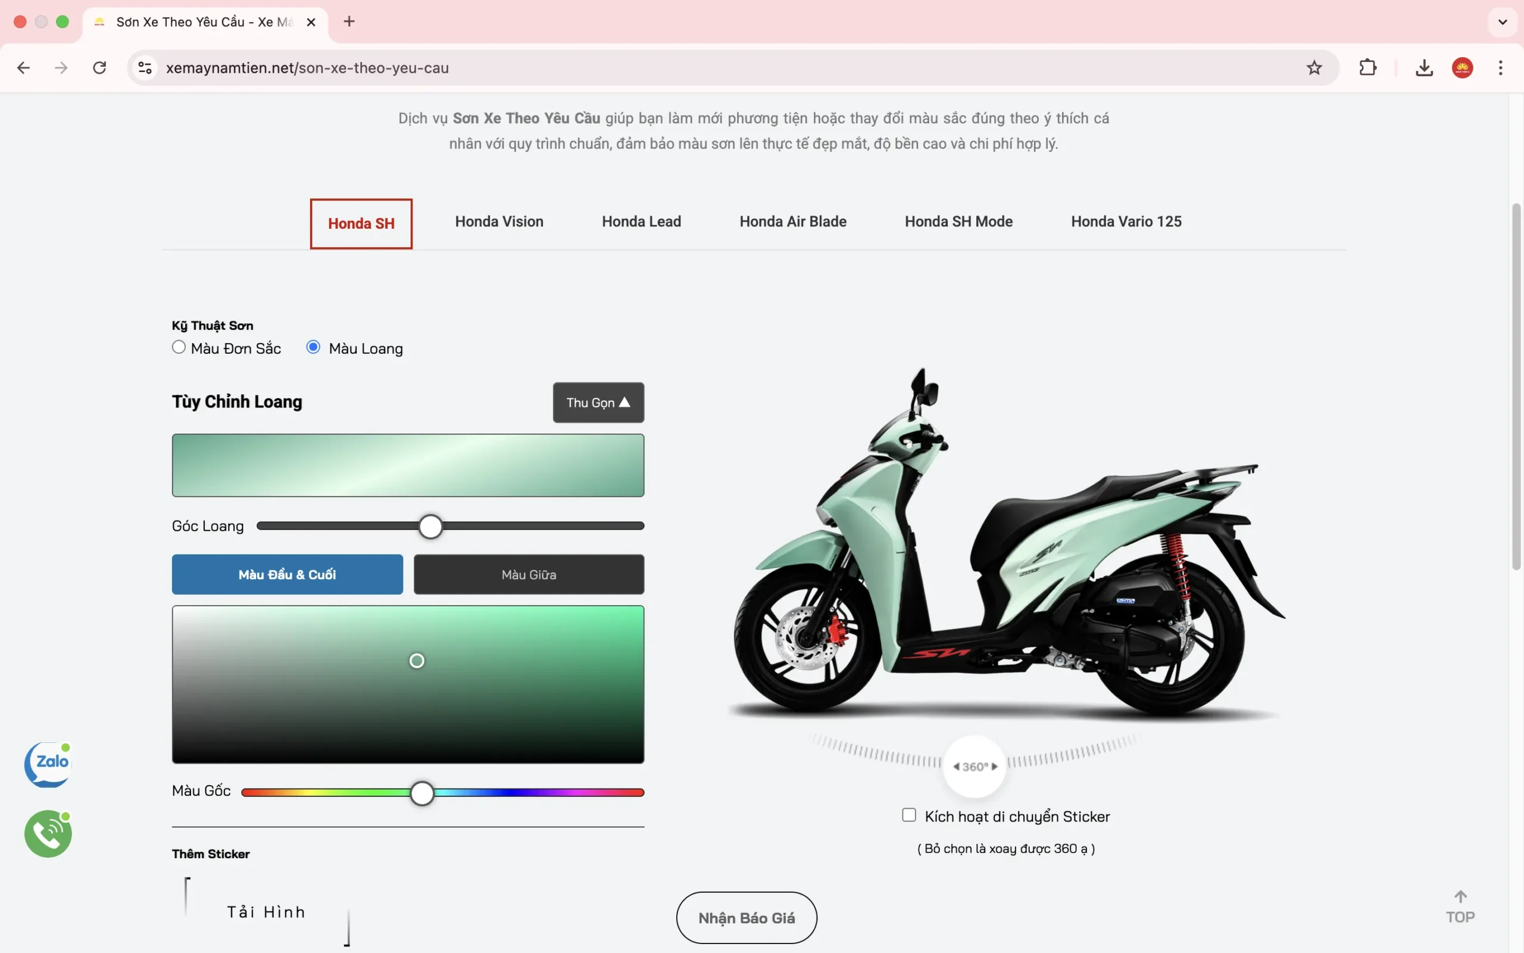Switch to the Honda Vision tab
Screen dimensions: 1524x953
[499, 222]
